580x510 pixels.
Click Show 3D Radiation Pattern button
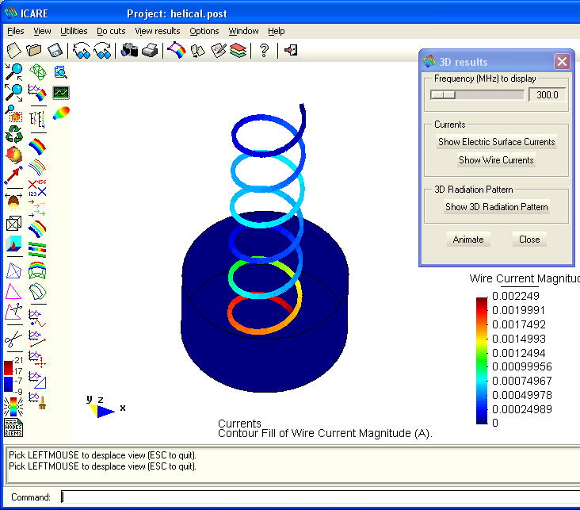[496, 207]
